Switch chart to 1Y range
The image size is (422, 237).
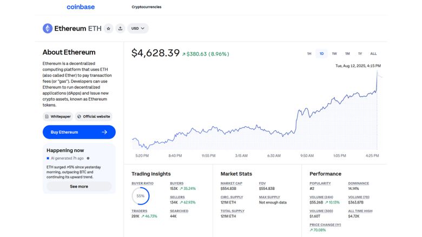pyautogui.click(x=360, y=54)
